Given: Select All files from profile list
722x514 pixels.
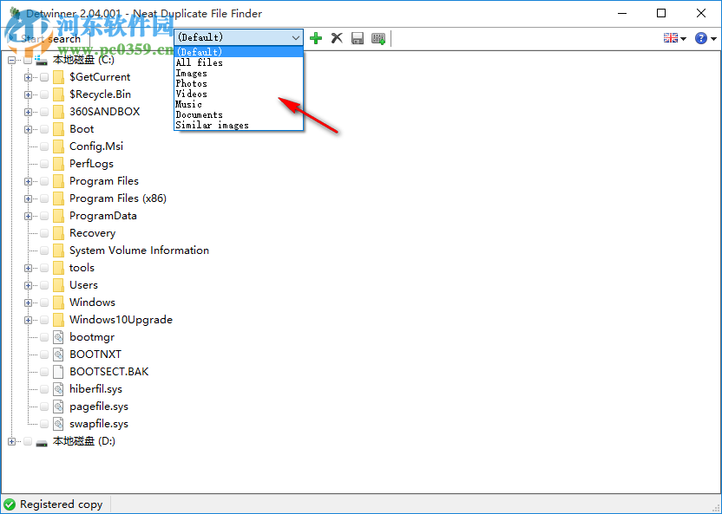Looking at the screenshot, I should (239, 62).
